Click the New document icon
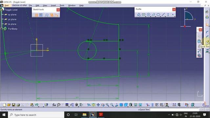The width and height of the screenshot is (210, 118). [4, 105]
